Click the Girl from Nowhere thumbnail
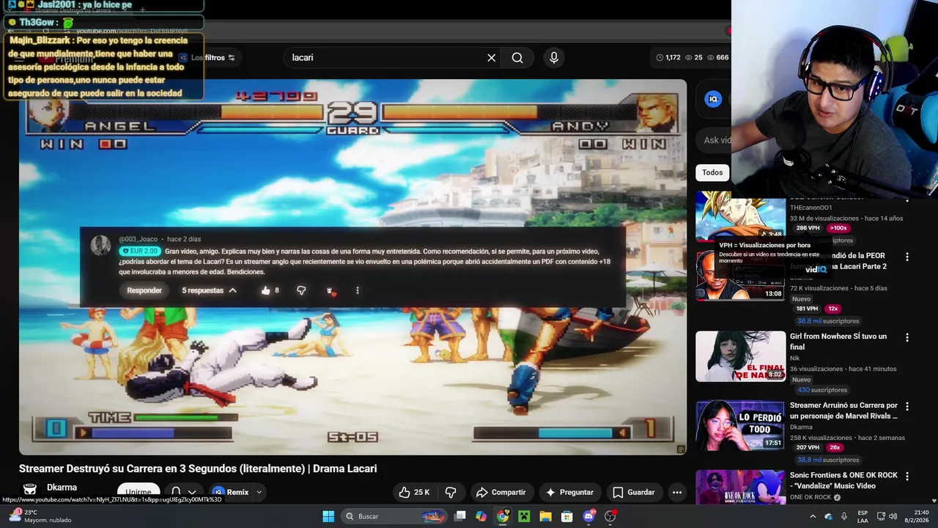 point(740,356)
